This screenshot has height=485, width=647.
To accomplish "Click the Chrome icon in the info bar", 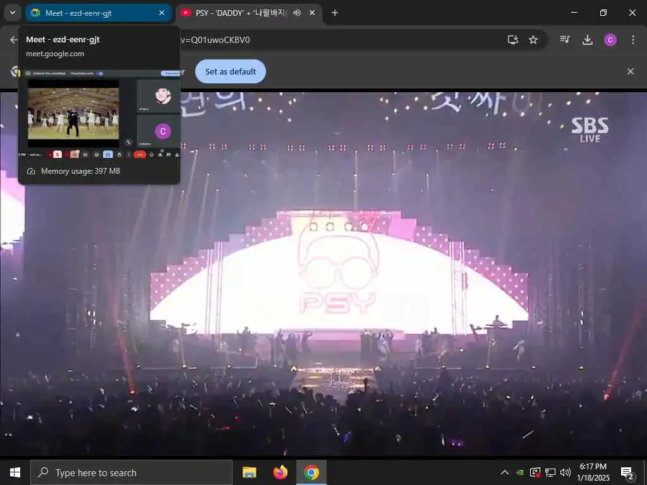I will click(15, 71).
